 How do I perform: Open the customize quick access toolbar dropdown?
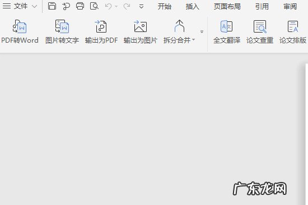(141, 7)
